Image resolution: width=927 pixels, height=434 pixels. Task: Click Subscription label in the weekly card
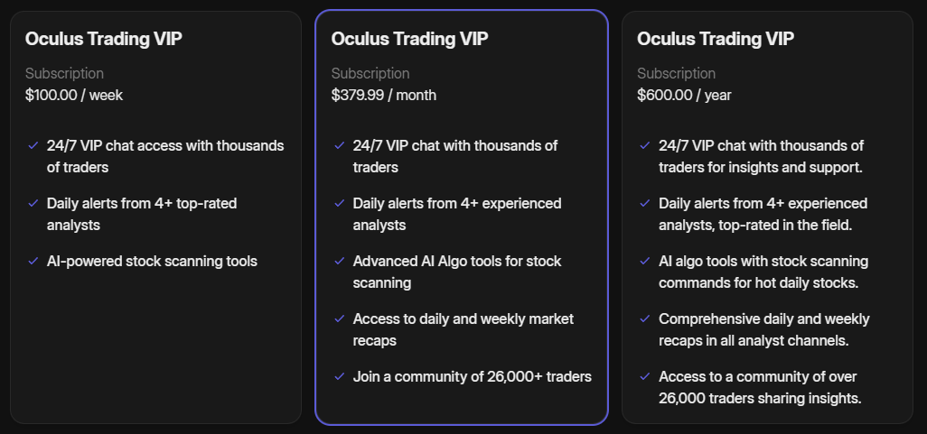pyautogui.click(x=64, y=74)
